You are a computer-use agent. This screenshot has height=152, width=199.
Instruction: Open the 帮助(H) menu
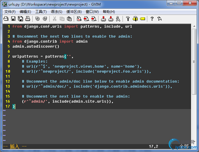click(109, 12)
